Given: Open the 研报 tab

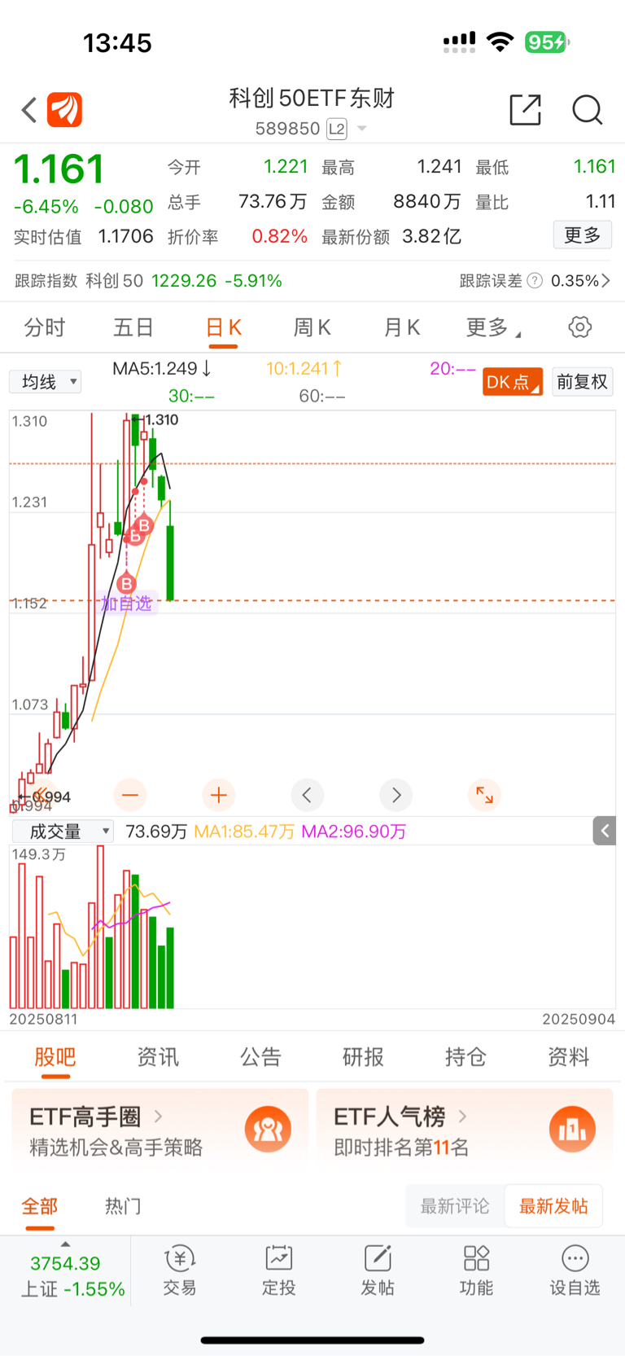Looking at the screenshot, I should pos(363,1057).
